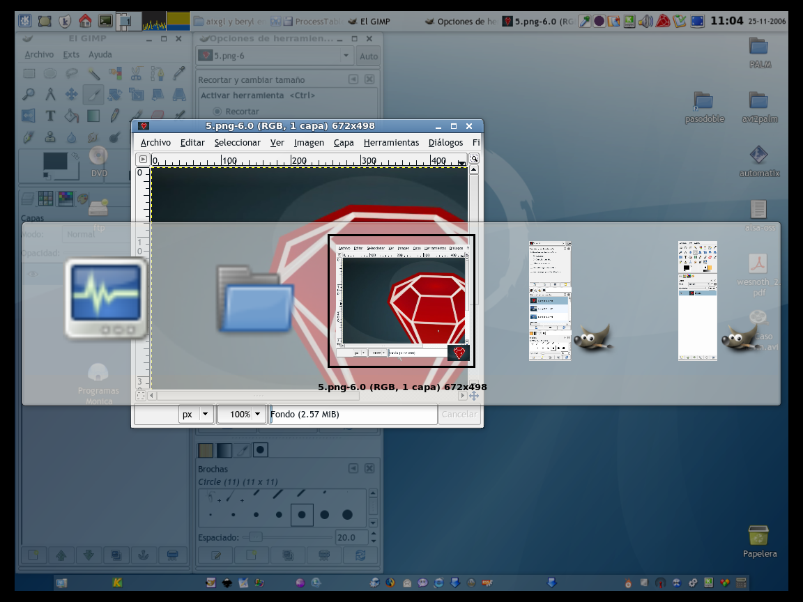The height and width of the screenshot is (602, 803).
Task: Close the Brochas panel tab
Action: [369, 468]
